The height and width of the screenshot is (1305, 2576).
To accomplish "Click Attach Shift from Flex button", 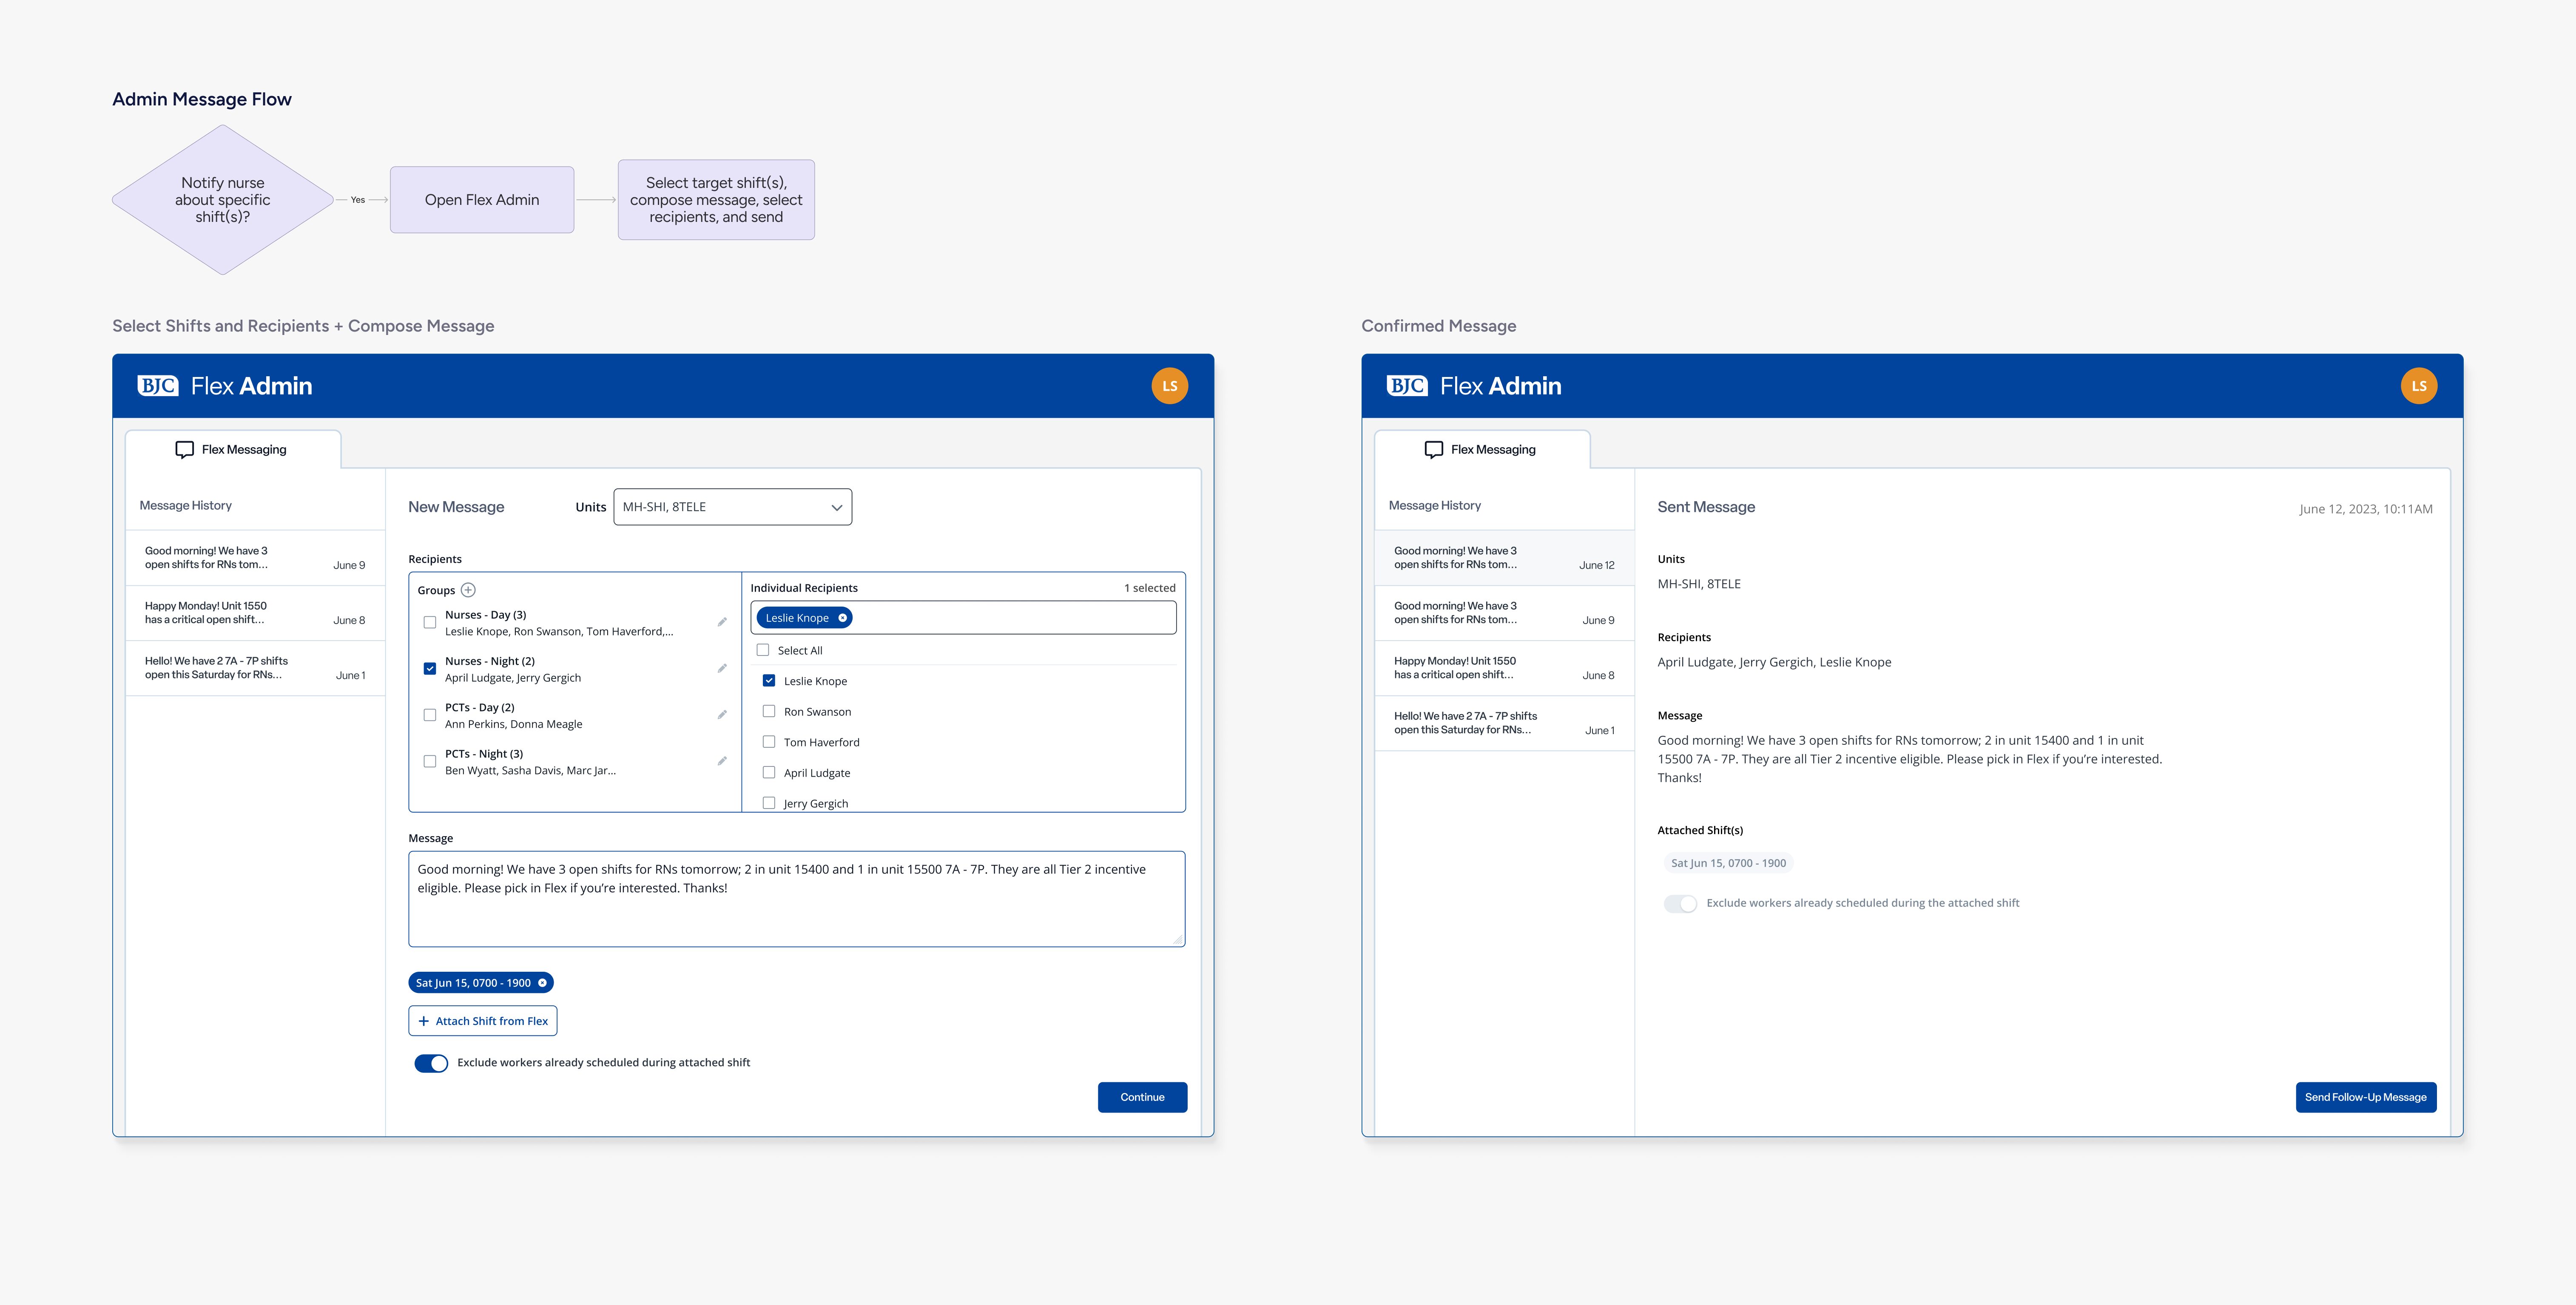I will point(482,1021).
